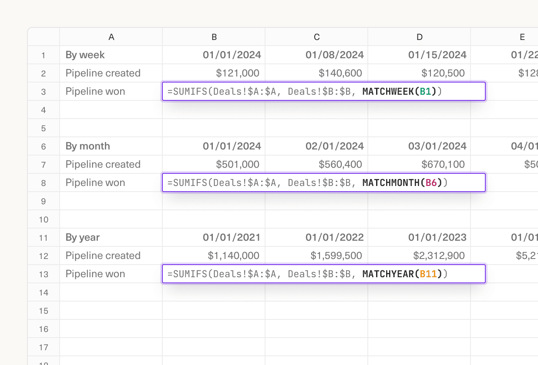Select row header 6
The height and width of the screenshot is (365, 538).
click(x=43, y=146)
